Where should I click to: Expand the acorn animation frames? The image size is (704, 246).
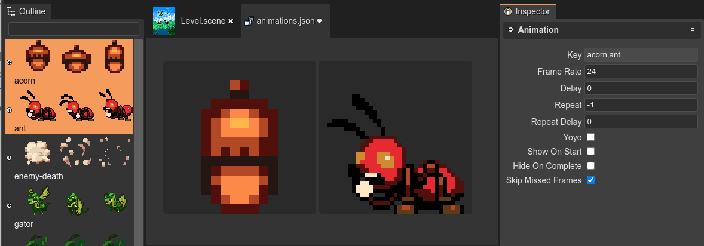pyautogui.click(x=9, y=62)
